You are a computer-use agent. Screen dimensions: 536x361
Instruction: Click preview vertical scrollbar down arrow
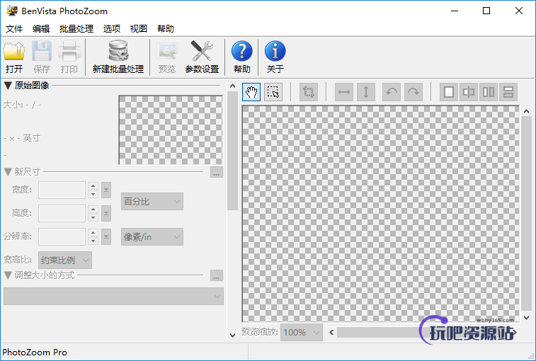pyautogui.click(x=526, y=318)
